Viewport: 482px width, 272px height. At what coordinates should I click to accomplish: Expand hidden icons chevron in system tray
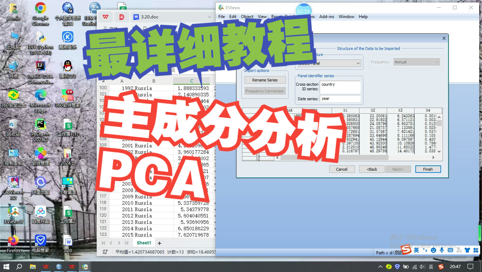tap(380, 266)
